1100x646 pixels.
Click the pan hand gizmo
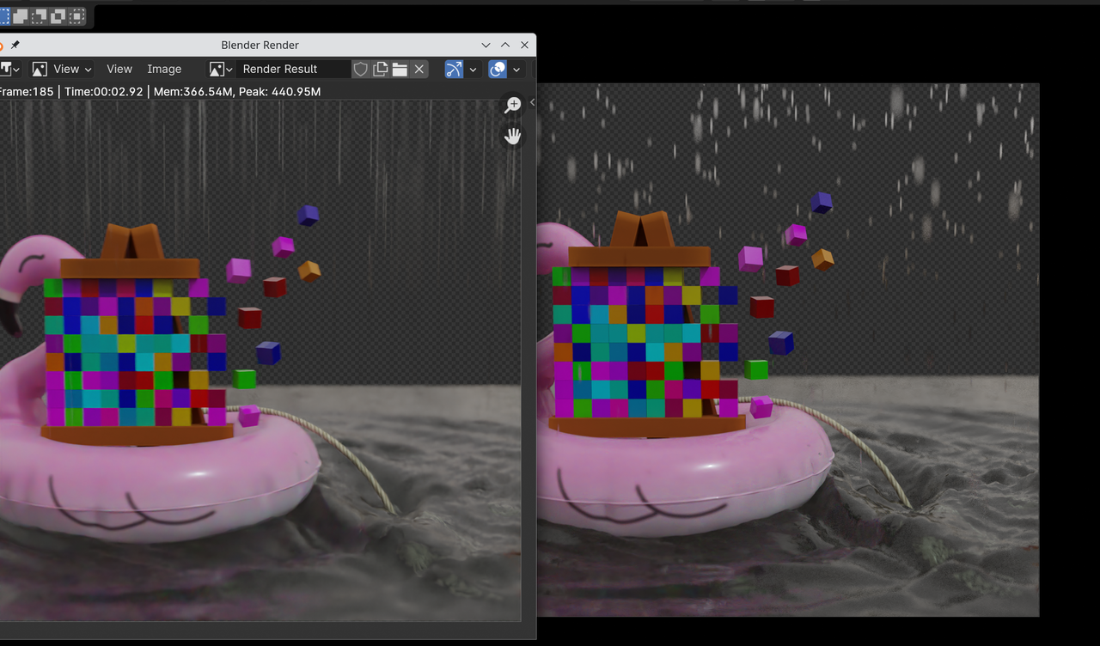coord(513,136)
